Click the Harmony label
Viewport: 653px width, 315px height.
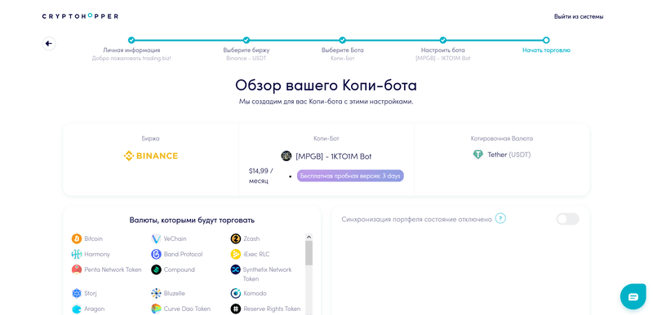point(97,254)
